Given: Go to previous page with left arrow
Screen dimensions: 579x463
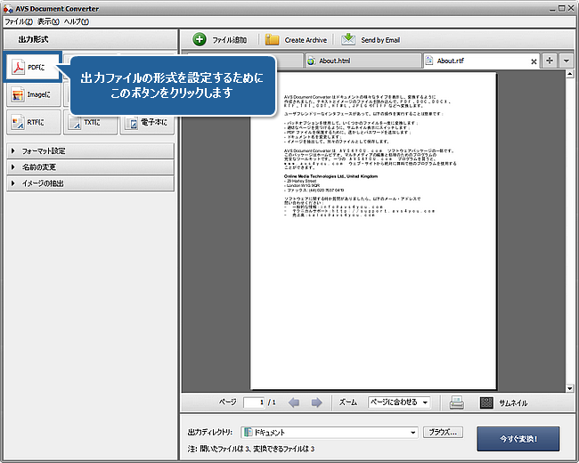Looking at the screenshot, I should pos(294,402).
